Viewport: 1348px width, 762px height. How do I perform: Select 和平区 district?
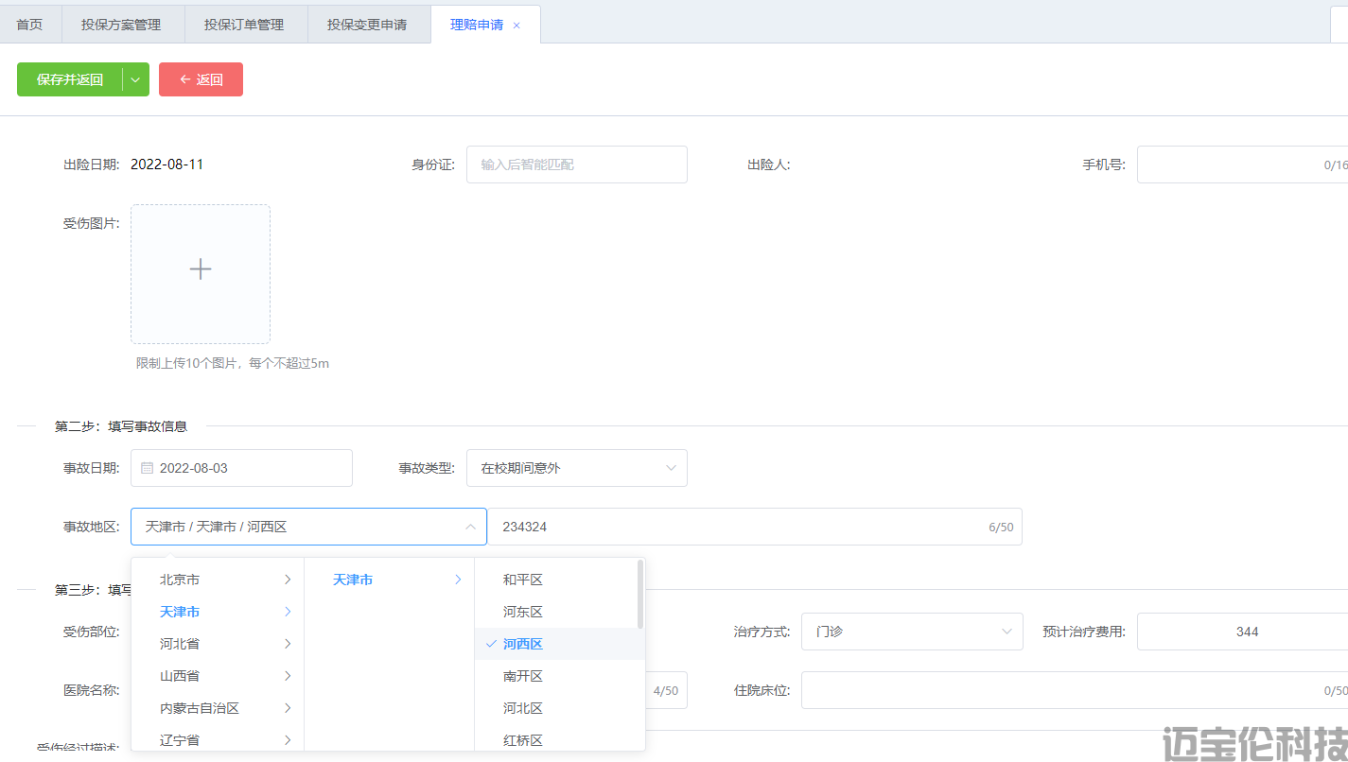[560, 580]
